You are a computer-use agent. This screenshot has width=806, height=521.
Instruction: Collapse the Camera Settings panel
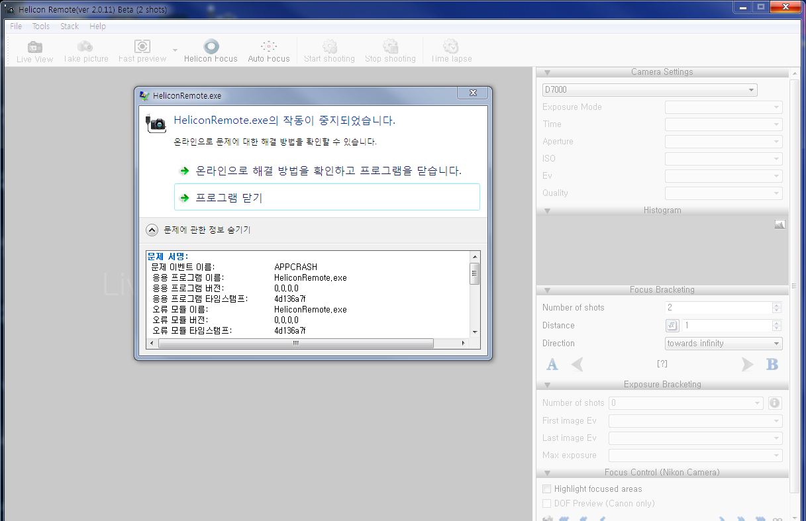click(x=548, y=72)
